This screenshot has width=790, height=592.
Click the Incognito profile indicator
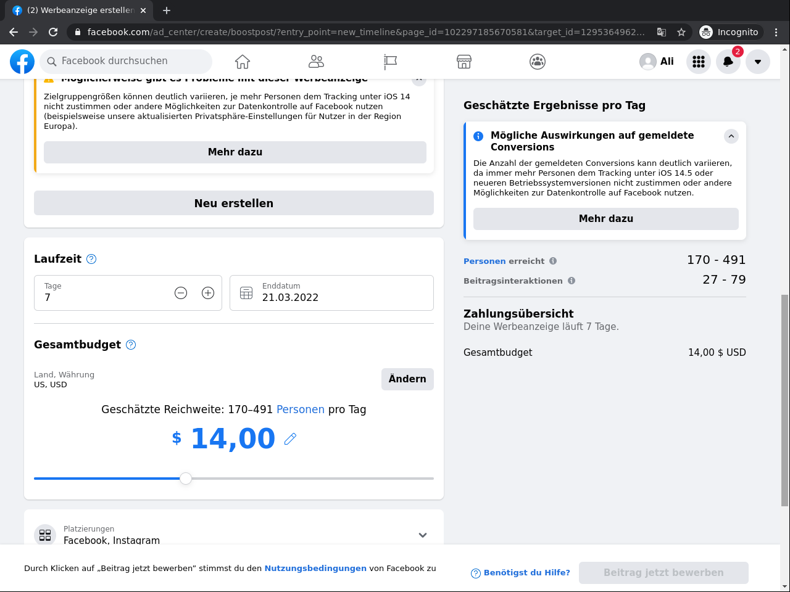(730, 32)
